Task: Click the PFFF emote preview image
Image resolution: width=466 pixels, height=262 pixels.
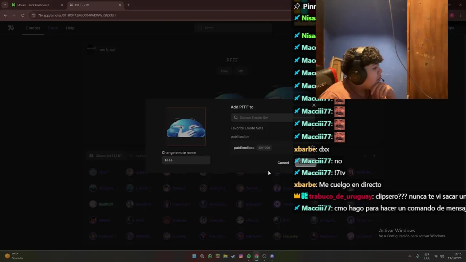Action: tap(186, 127)
